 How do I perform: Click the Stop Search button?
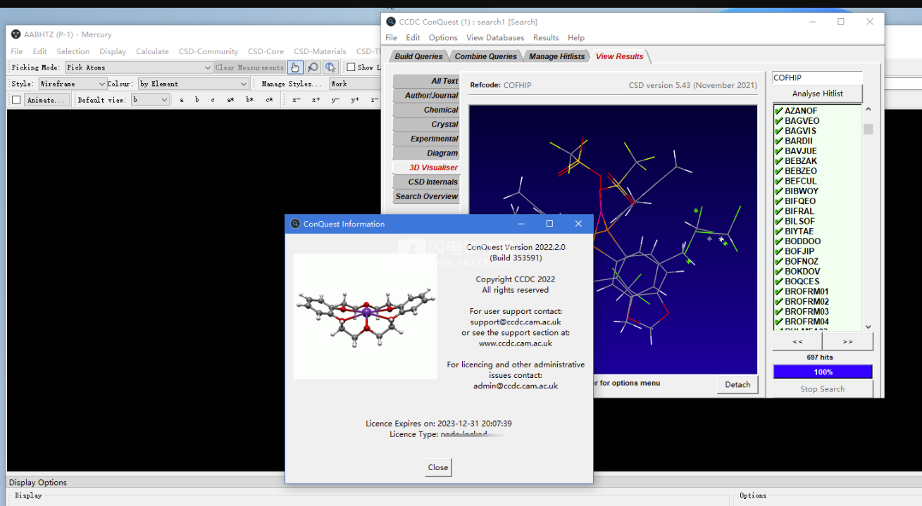822,389
